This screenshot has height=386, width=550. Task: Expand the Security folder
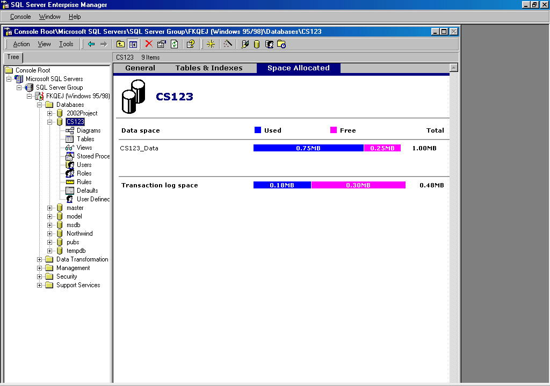(40, 276)
